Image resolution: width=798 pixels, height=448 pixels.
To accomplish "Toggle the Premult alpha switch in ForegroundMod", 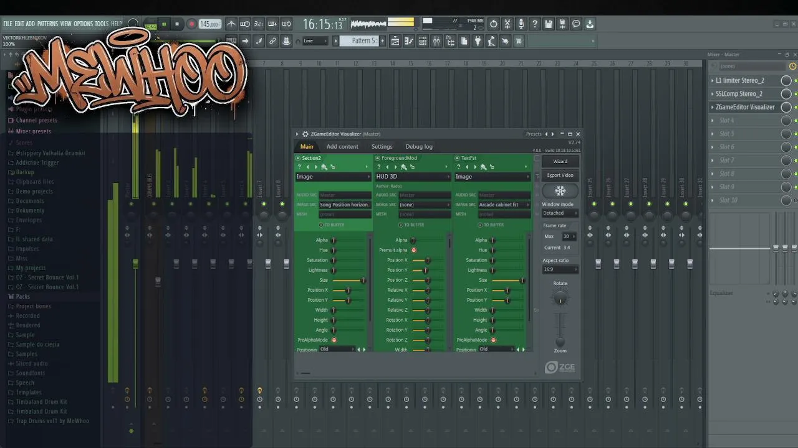I will (x=413, y=250).
